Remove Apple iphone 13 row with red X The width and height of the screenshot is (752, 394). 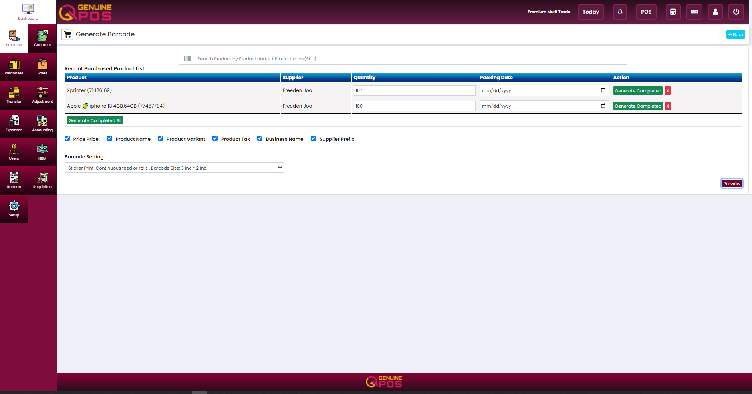coord(668,106)
